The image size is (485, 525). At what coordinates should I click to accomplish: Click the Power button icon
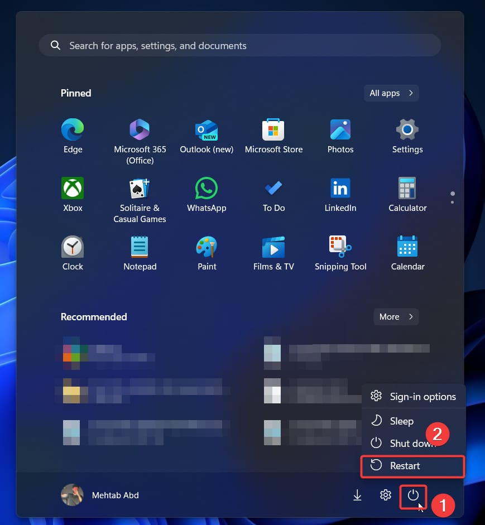(413, 495)
